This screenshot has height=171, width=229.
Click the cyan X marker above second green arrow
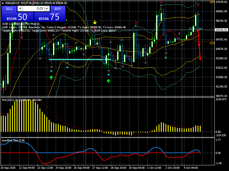pyautogui.click(x=108, y=75)
